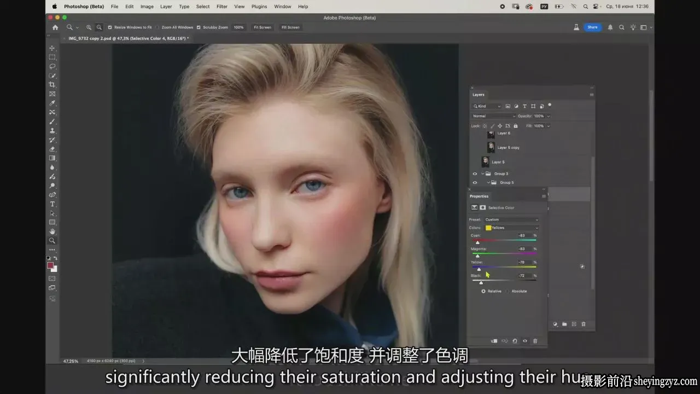
Task: Click the Fill Screen button
Action: (x=290, y=27)
